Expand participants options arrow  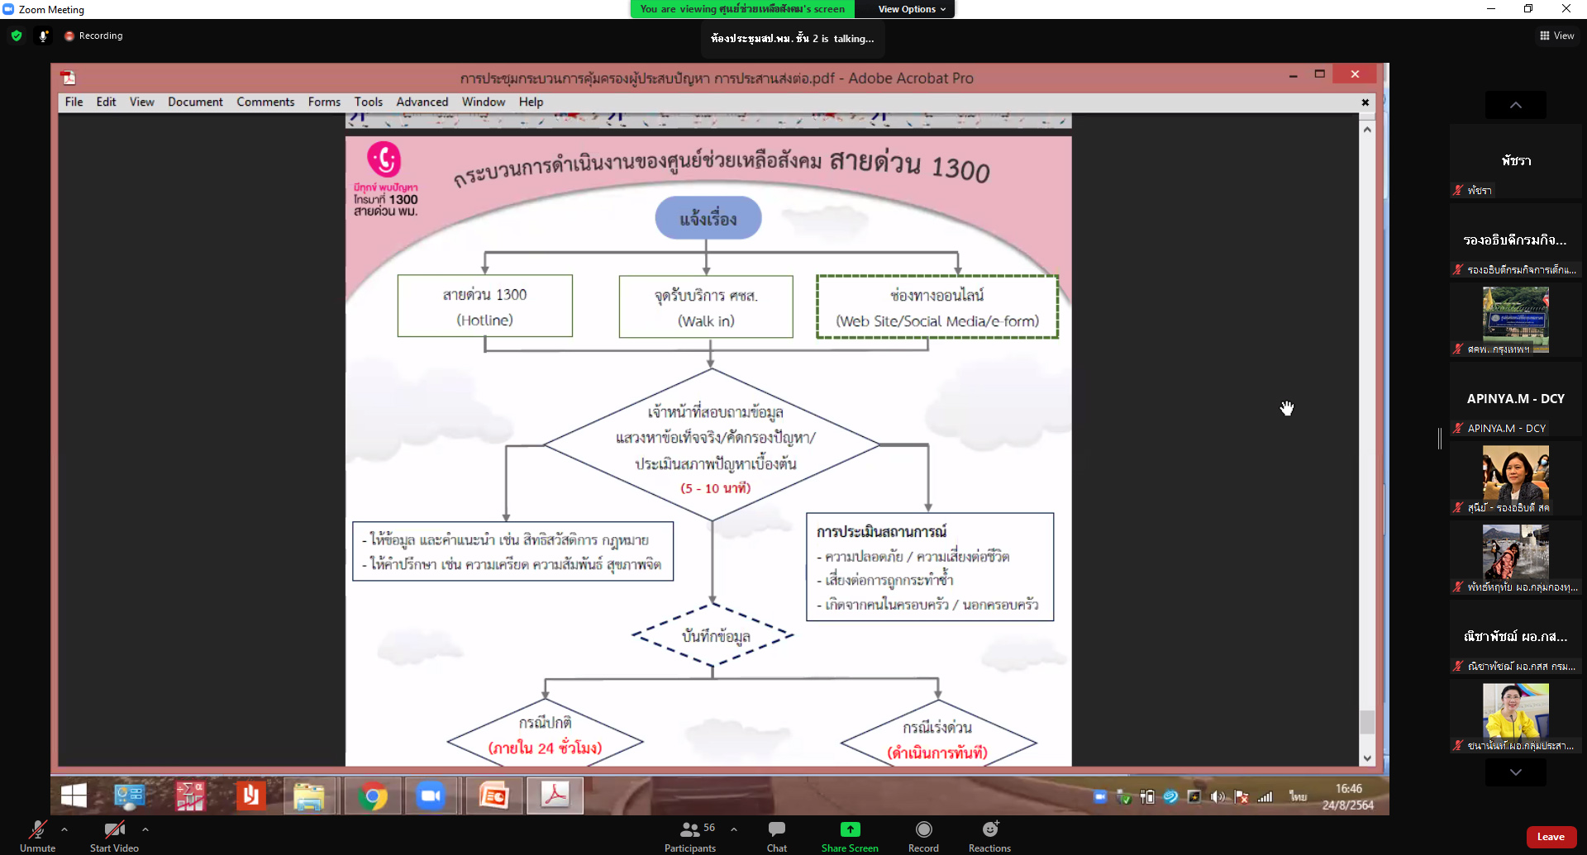[x=734, y=829]
